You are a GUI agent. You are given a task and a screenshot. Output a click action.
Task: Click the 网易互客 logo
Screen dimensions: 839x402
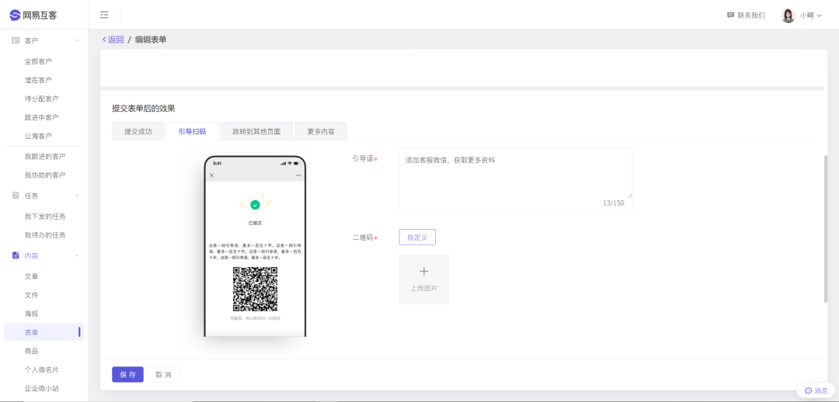click(33, 15)
